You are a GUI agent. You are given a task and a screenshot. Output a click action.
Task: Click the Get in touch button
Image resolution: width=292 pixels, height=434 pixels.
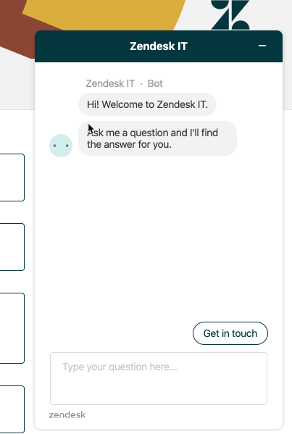coord(230,333)
